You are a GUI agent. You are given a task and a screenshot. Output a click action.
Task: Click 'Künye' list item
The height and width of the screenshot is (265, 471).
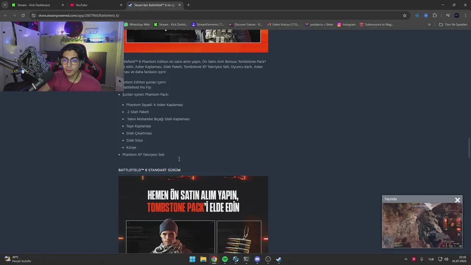(x=131, y=148)
